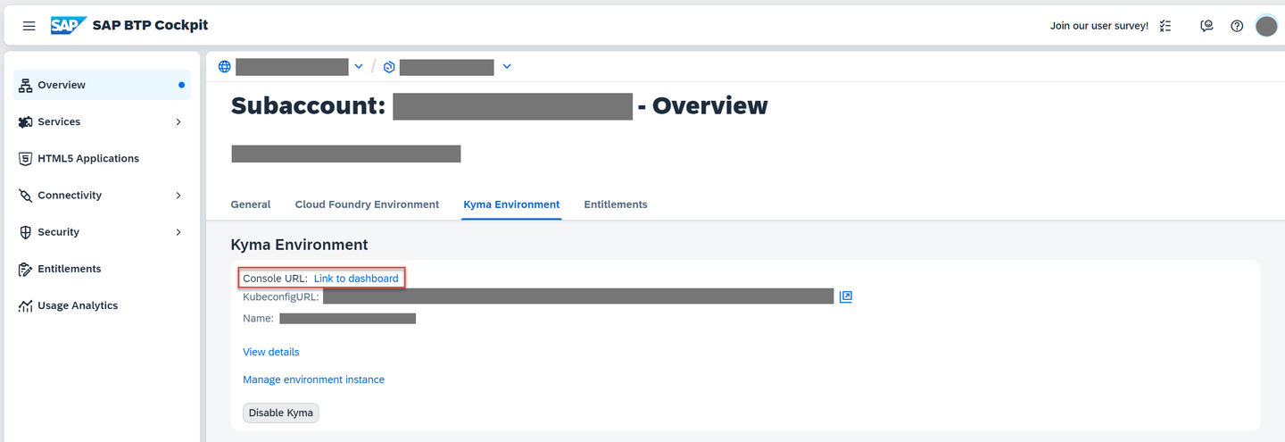
Task: Click the Console URL label
Action: (x=275, y=279)
